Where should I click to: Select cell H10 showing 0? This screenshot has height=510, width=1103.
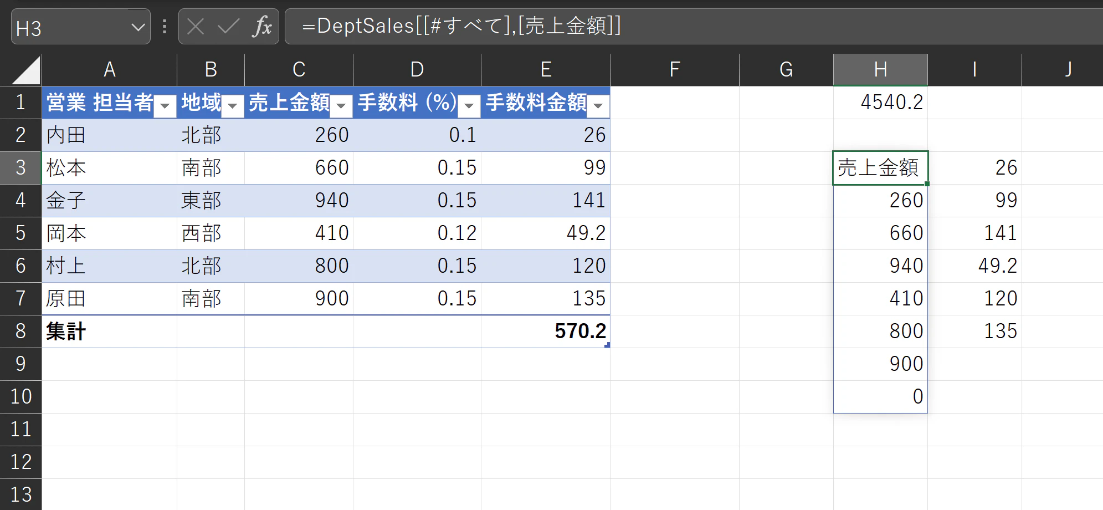881,397
